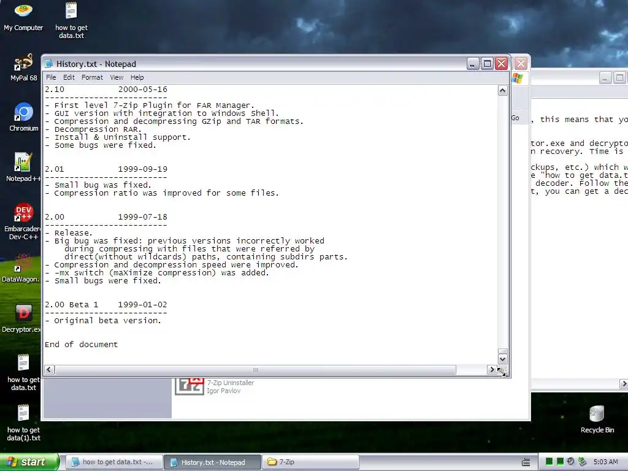Open My Computer desktop icon

[23, 17]
